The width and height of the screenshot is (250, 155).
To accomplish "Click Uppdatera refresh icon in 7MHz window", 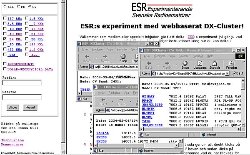I will 200,63.
